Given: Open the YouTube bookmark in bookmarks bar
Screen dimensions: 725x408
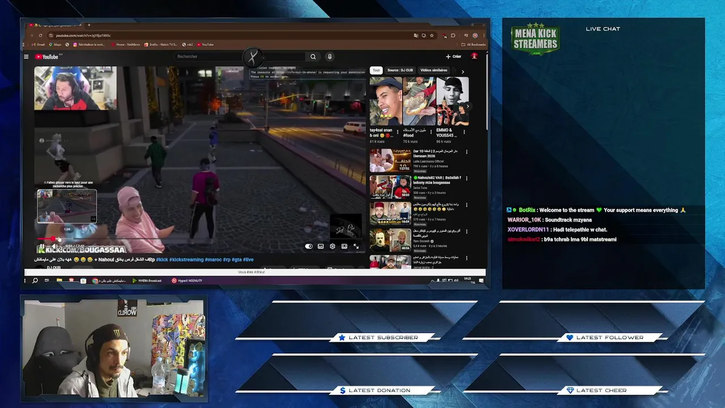Looking at the screenshot, I should 206,44.
